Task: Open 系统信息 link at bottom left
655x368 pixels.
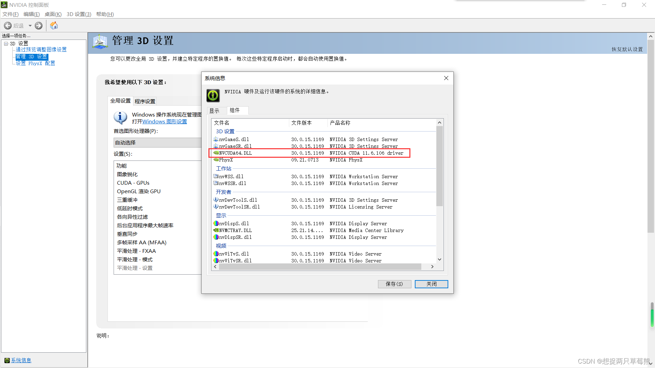Action: (21, 361)
